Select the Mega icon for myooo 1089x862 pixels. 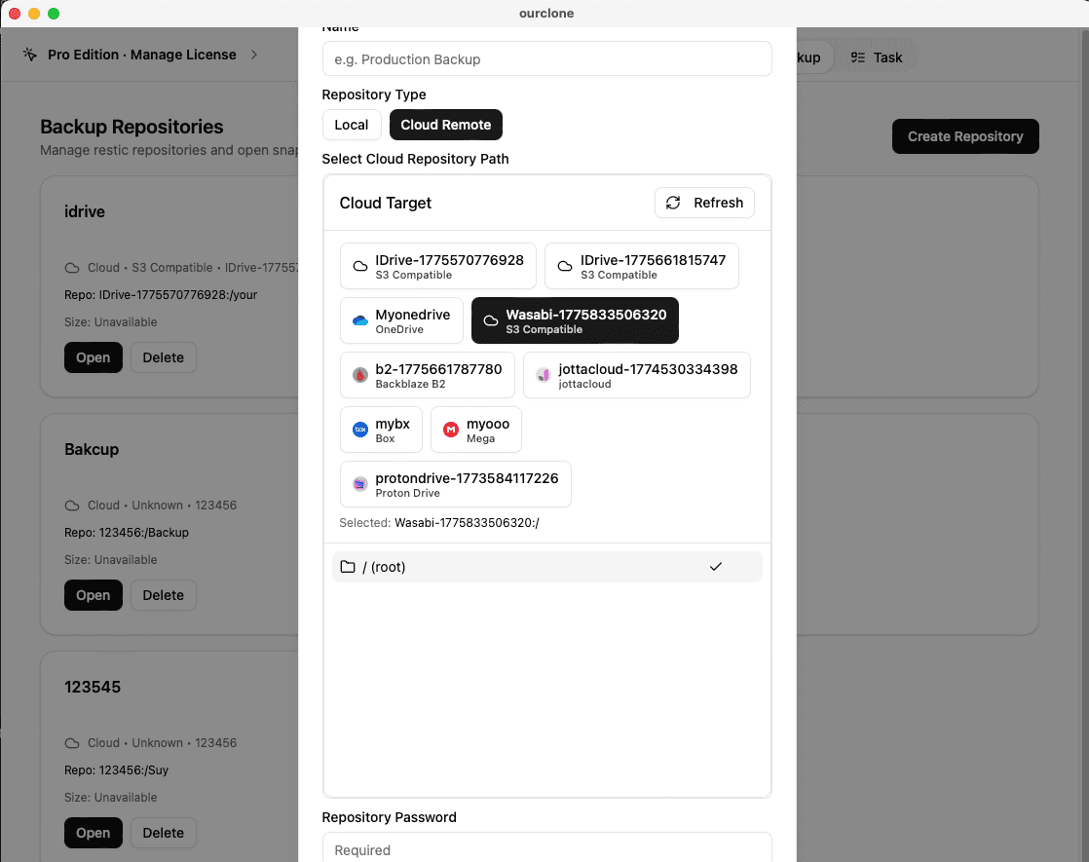(450, 430)
